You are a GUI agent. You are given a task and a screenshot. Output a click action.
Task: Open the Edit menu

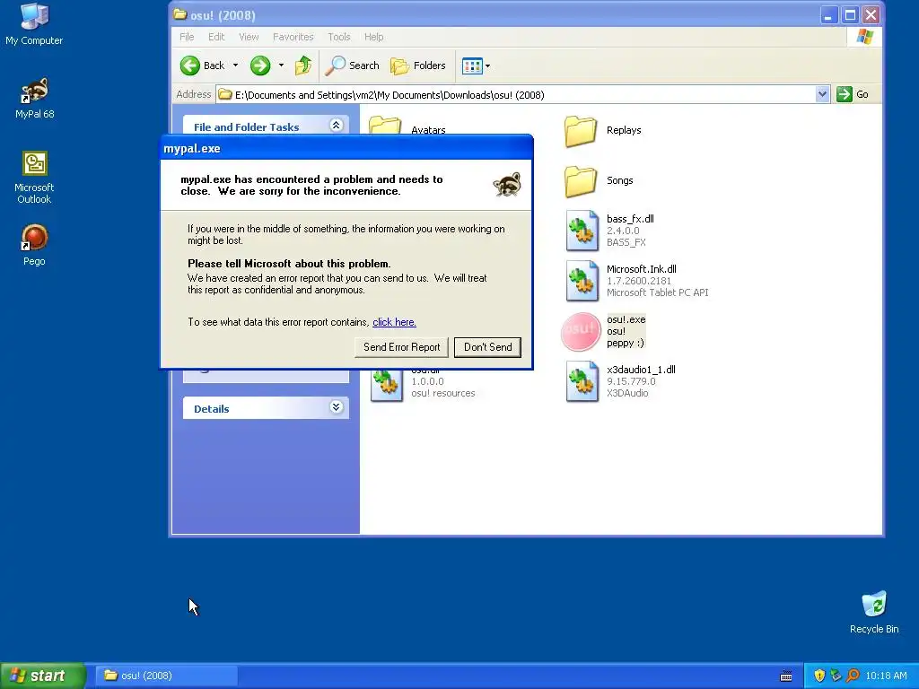(x=216, y=37)
